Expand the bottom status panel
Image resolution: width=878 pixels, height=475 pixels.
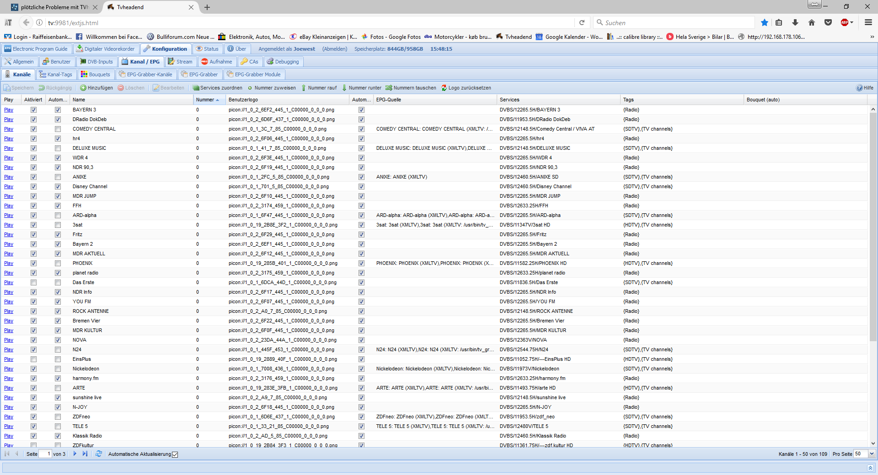tap(870, 468)
